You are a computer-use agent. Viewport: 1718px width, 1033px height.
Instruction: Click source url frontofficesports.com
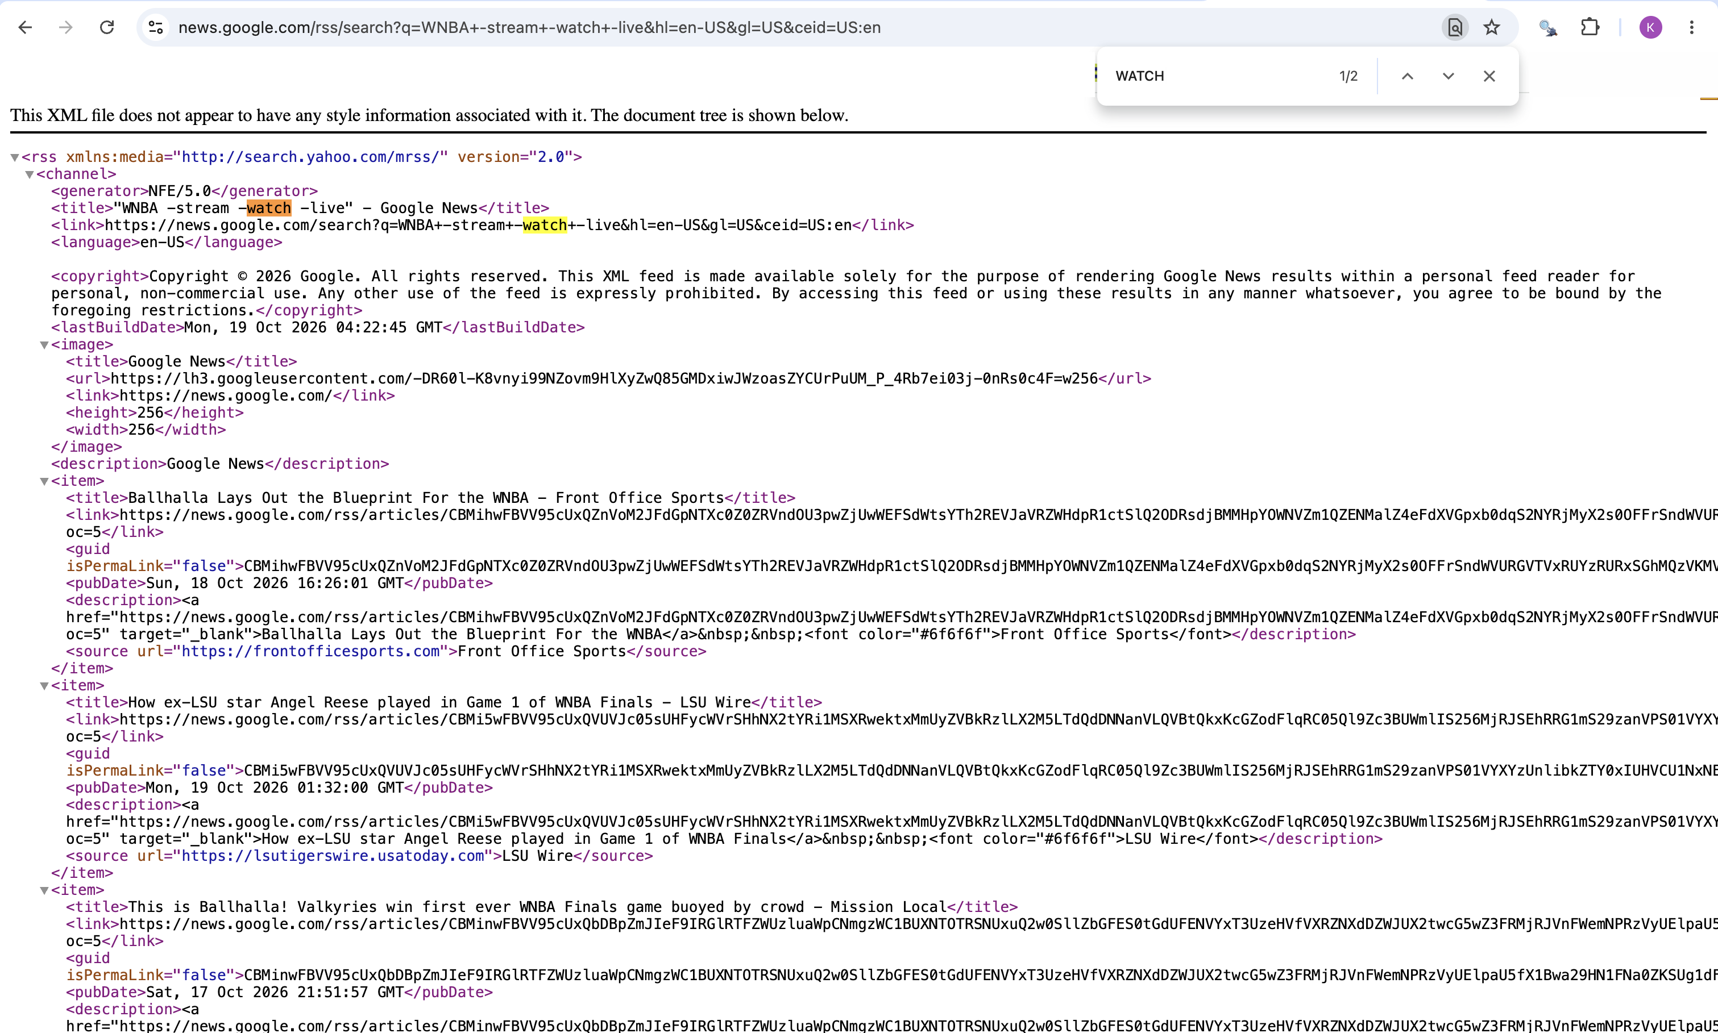pos(310,652)
